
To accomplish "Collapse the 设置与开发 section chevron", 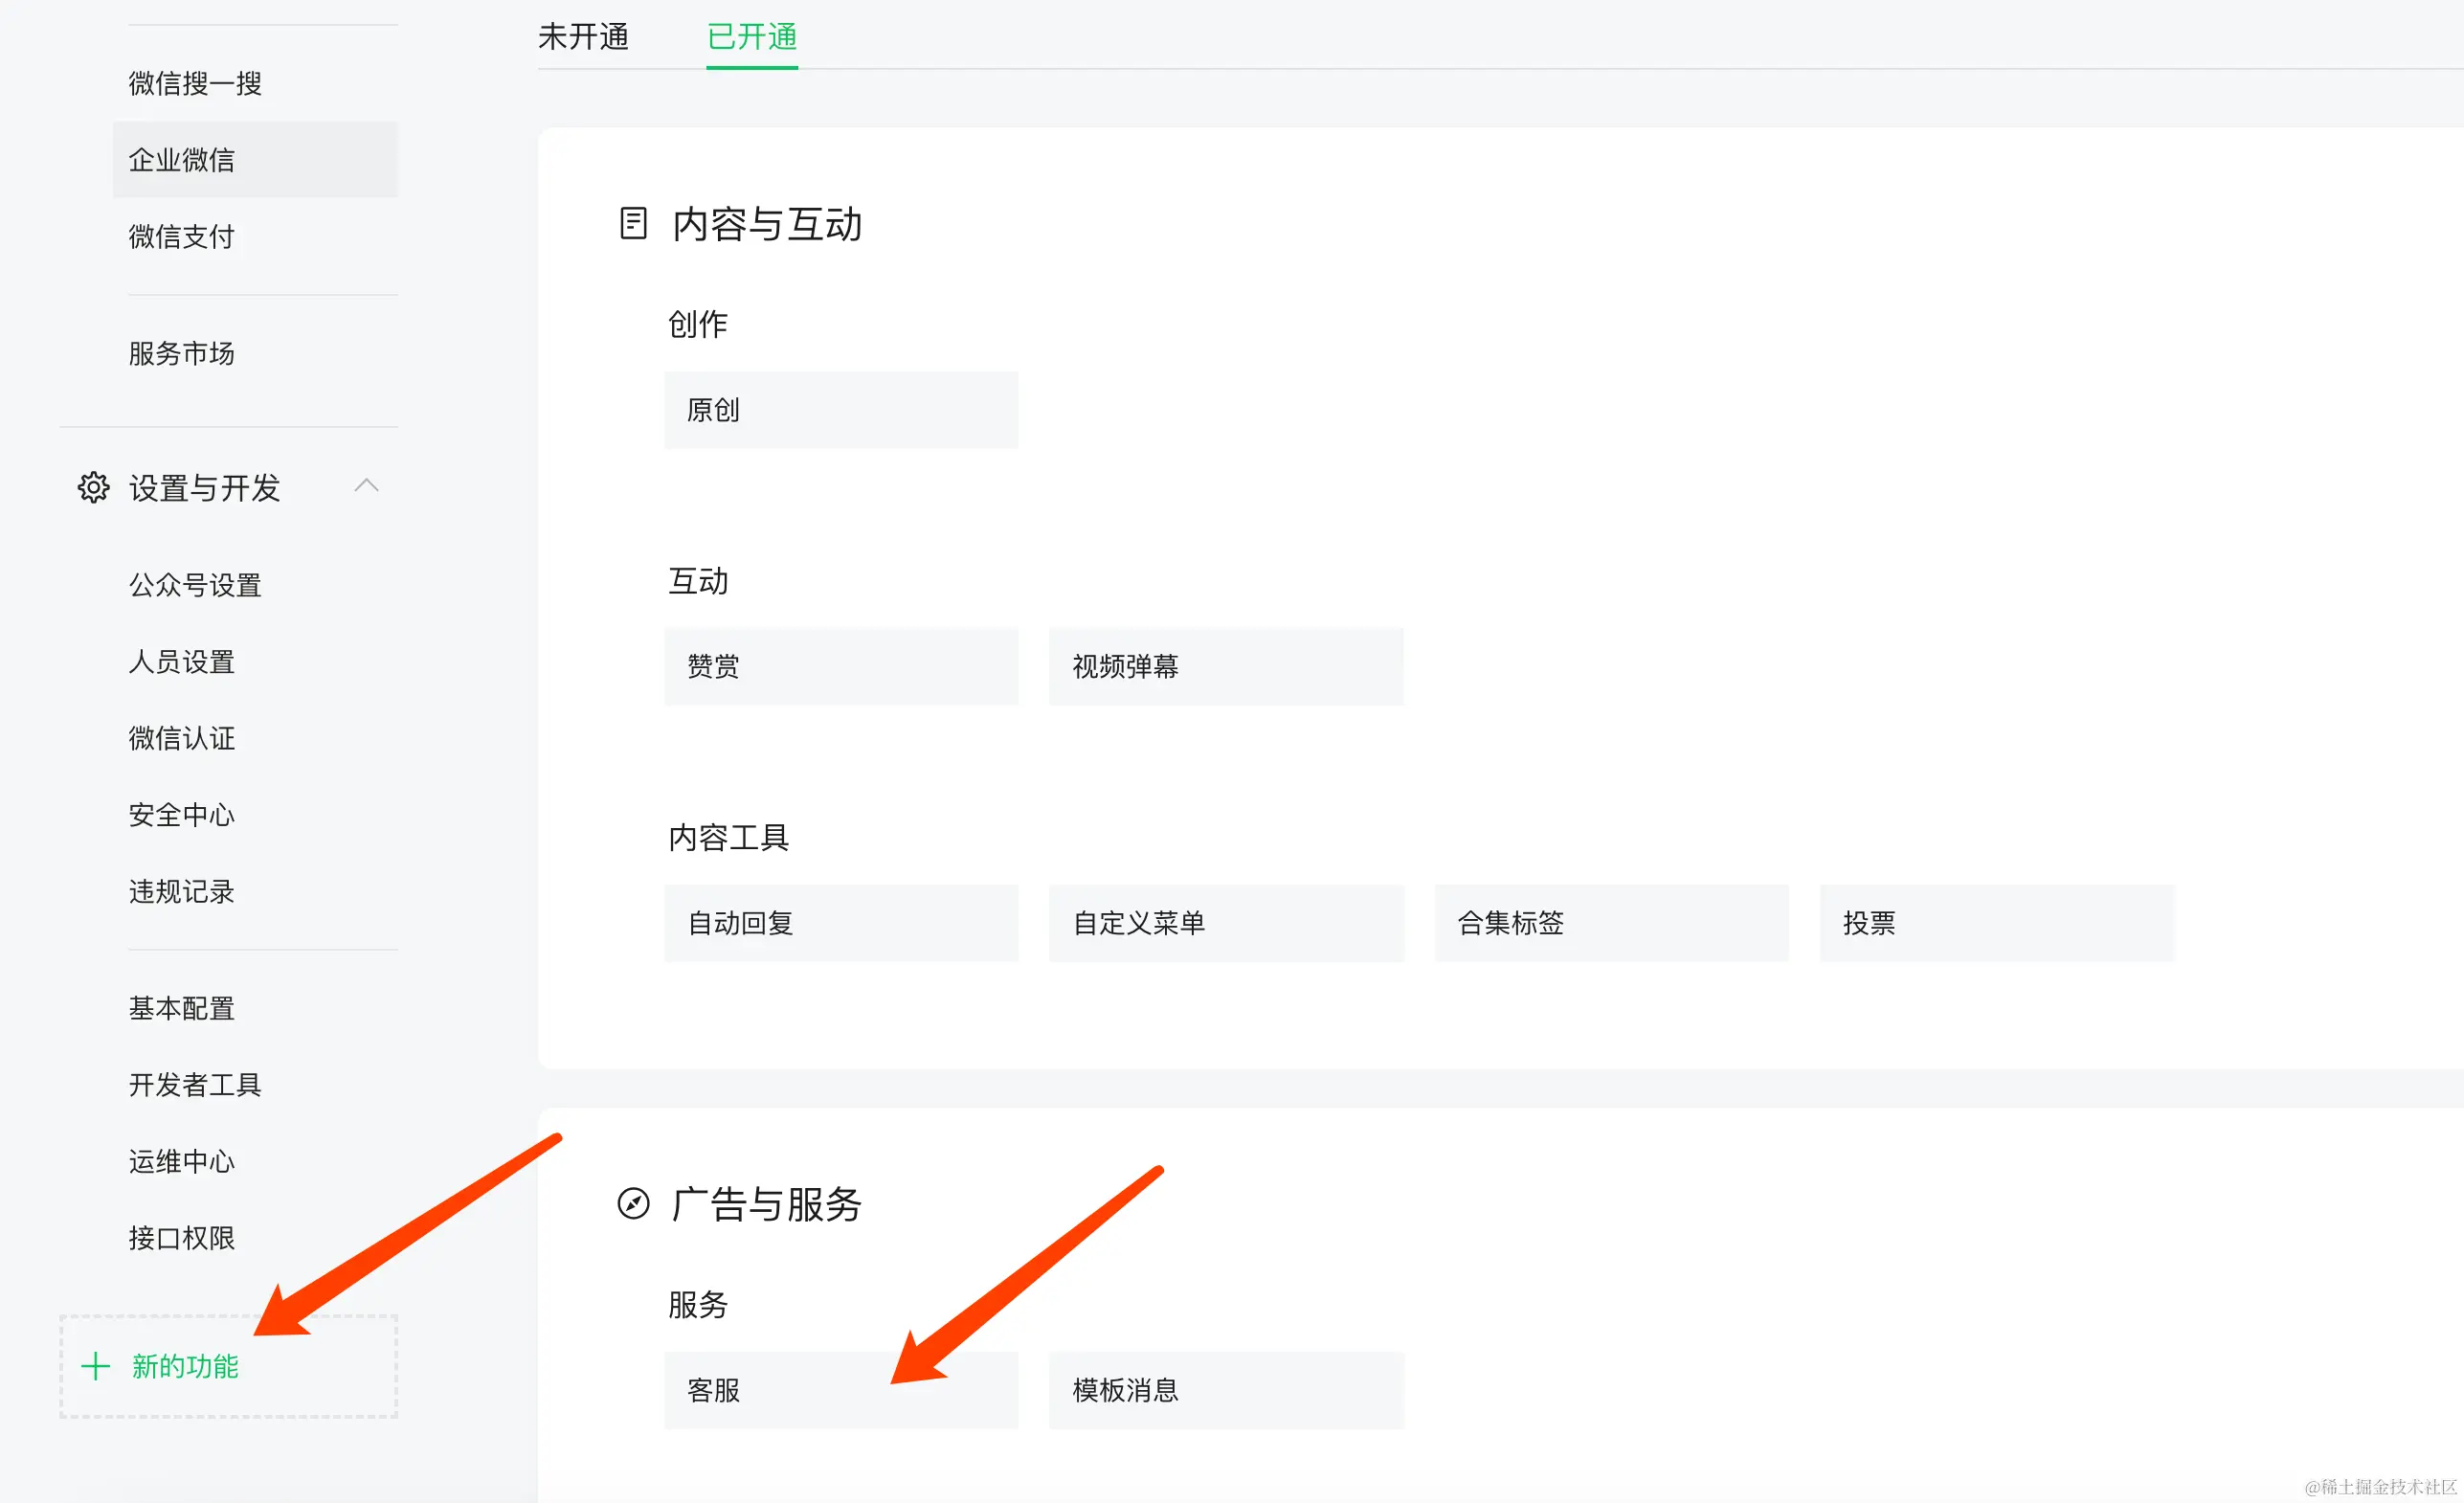I will tap(366, 486).
